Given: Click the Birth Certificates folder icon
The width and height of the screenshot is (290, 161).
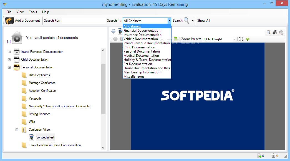Looking at the screenshot, I should [x=24, y=75].
